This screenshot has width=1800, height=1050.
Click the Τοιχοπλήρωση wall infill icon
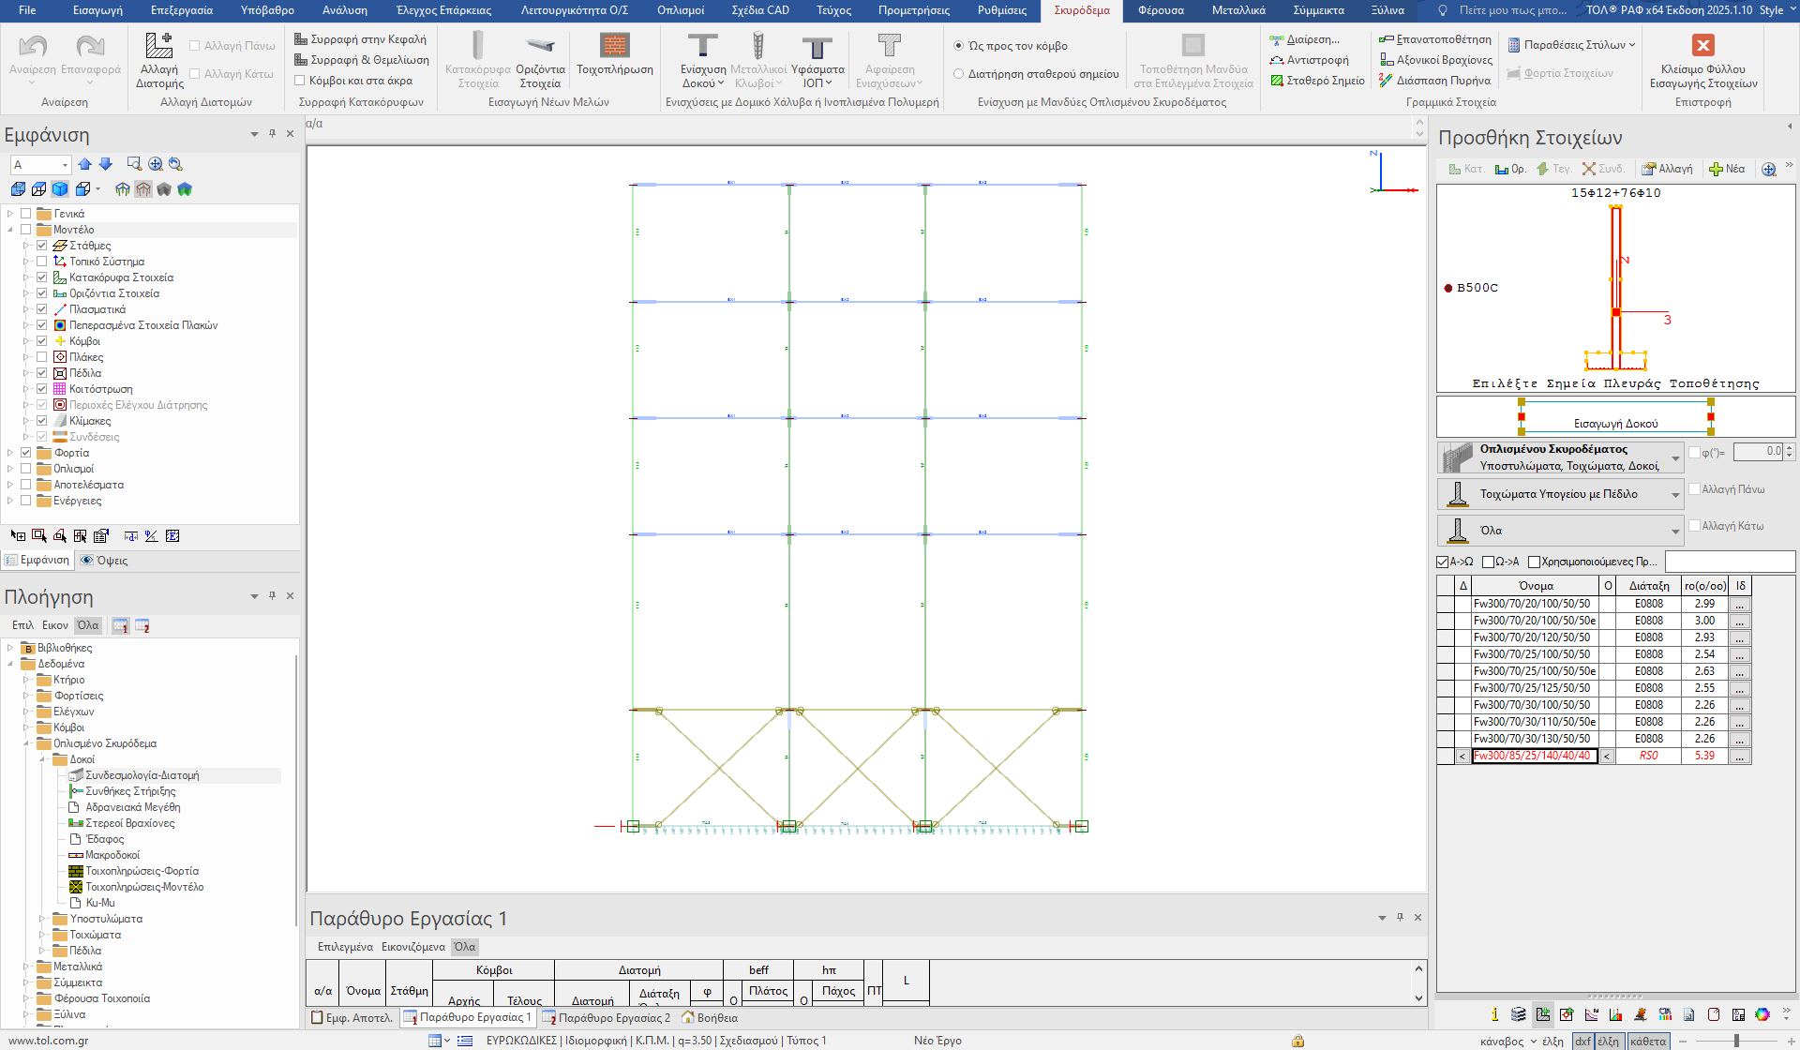coord(614,46)
